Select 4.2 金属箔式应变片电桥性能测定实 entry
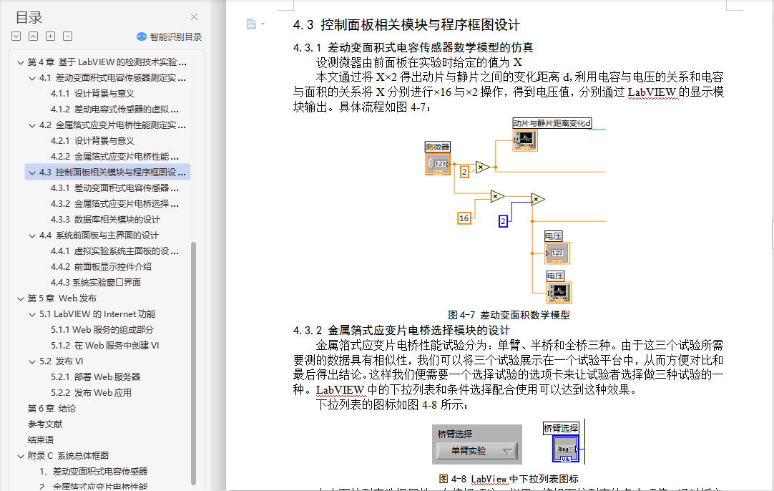This screenshot has width=774, height=491. coord(112,125)
